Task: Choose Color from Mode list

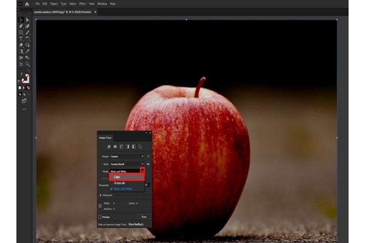Action: pos(127,177)
